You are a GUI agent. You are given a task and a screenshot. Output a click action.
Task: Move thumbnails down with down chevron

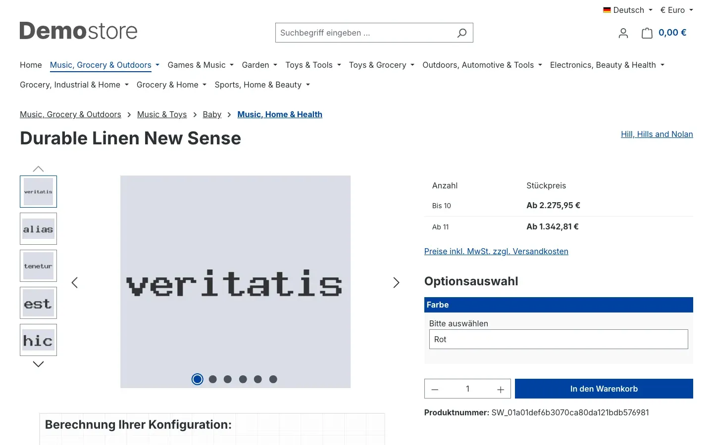[x=38, y=364]
